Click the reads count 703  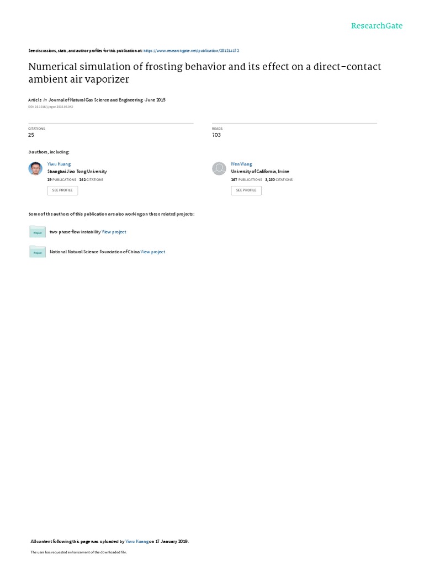[216, 135]
